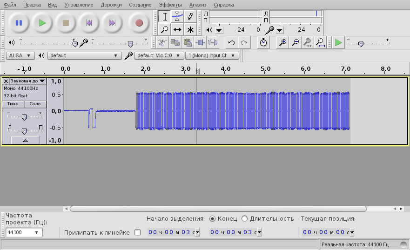Screen dimensions: 410x250
Task: Click the output speaker meter icon
Action: (x=209, y=30)
